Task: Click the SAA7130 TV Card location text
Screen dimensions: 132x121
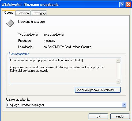Action: click(67, 47)
